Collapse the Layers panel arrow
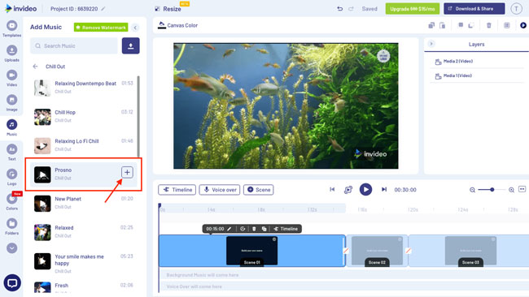Viewport: 529px width, 297px height. click(431, 44)
